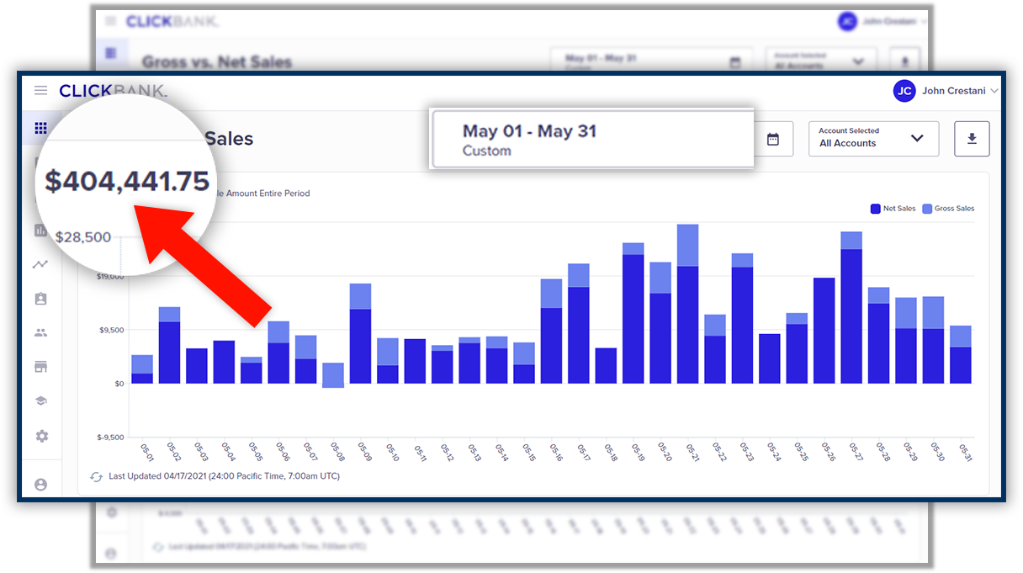Viewport: 1023px width, 573px height.
Task: Select the trending line icon in the sidebar
Action: tap(40, 264)
